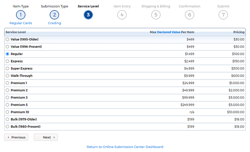This screenshot has width=250, height=152.
Task: Click step 7 Submit circle
Action: click(223, 15)
